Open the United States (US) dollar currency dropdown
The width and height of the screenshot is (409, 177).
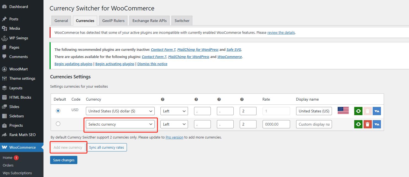point(120,111)
